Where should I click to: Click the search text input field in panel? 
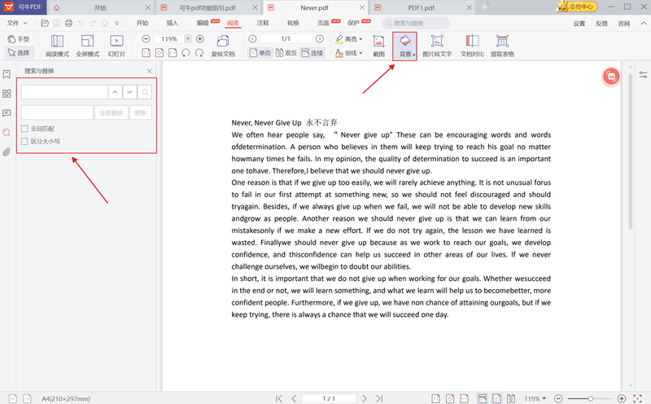[63, 93]
